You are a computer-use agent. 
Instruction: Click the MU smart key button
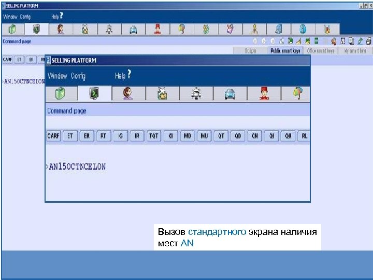[x=204, y=136]
